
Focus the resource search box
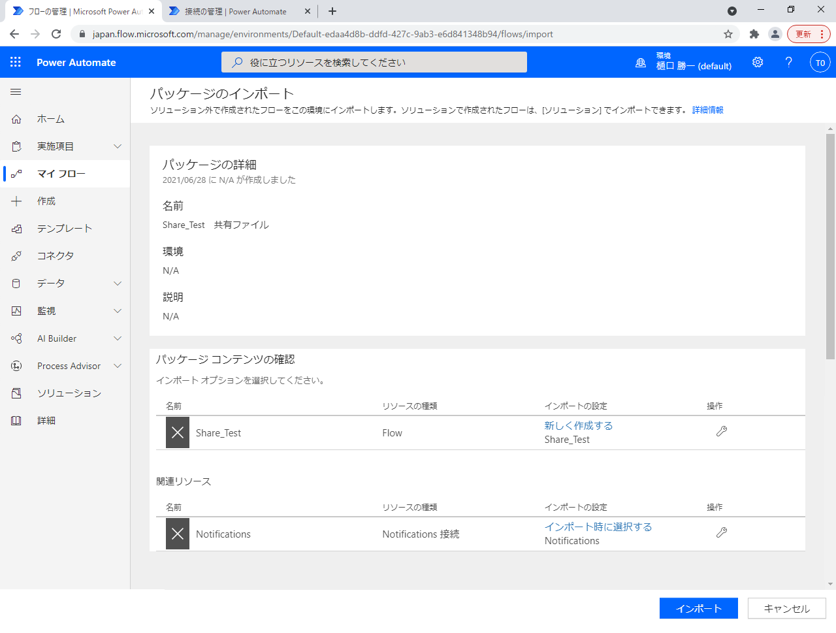tap(374, 62)
